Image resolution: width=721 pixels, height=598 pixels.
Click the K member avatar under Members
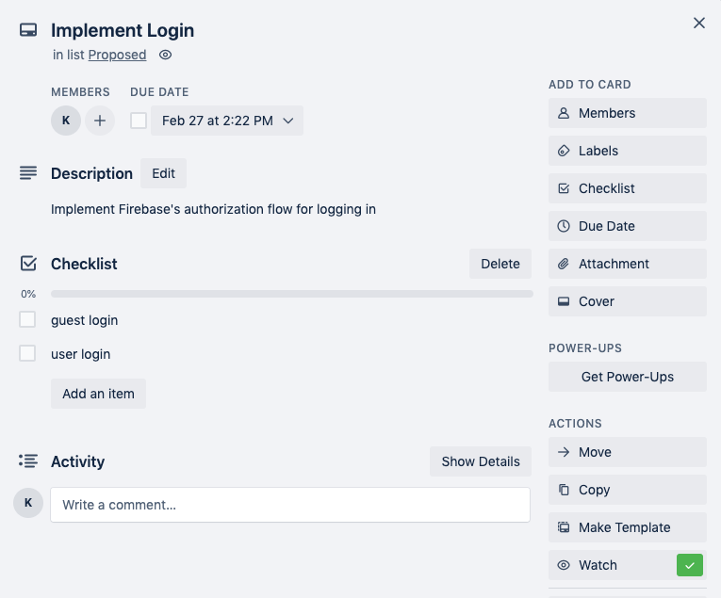66,121
